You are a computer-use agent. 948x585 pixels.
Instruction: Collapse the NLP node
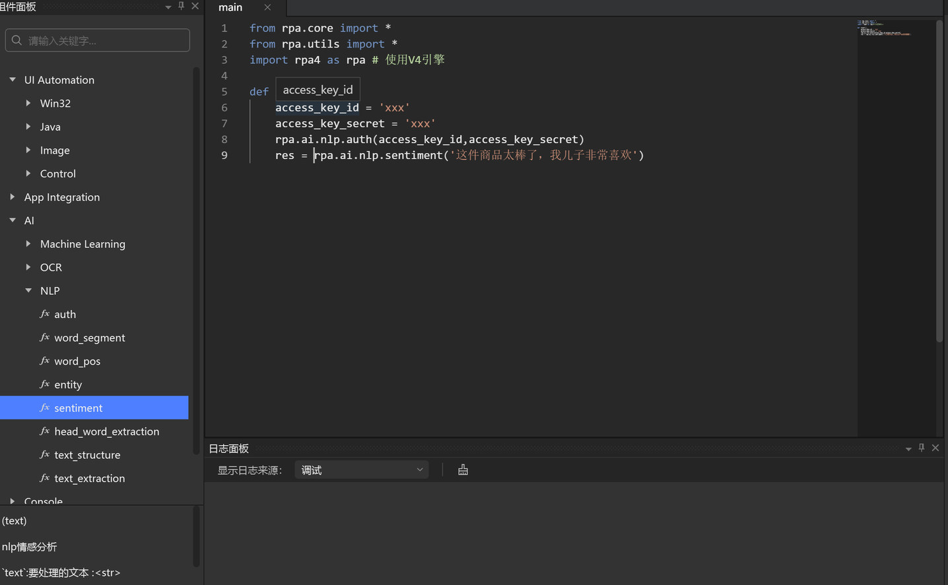point(28,290)
